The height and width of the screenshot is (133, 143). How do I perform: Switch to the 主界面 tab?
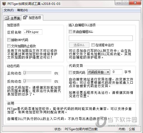[12, 18]
